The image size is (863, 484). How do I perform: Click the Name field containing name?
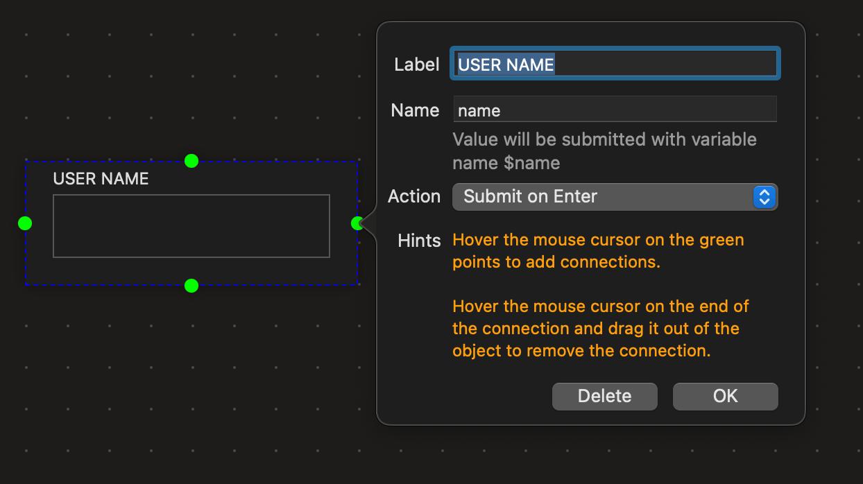(x=615, y=110)
